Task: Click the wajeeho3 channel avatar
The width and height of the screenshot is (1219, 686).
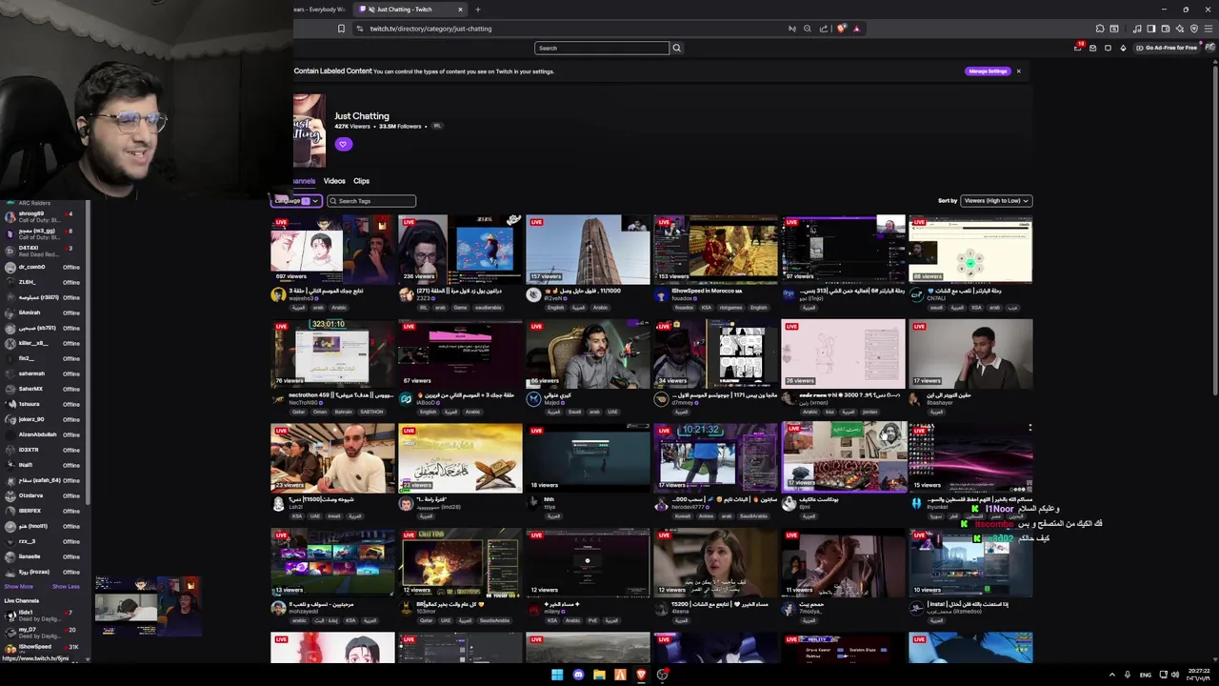Action: click(278, 295)
